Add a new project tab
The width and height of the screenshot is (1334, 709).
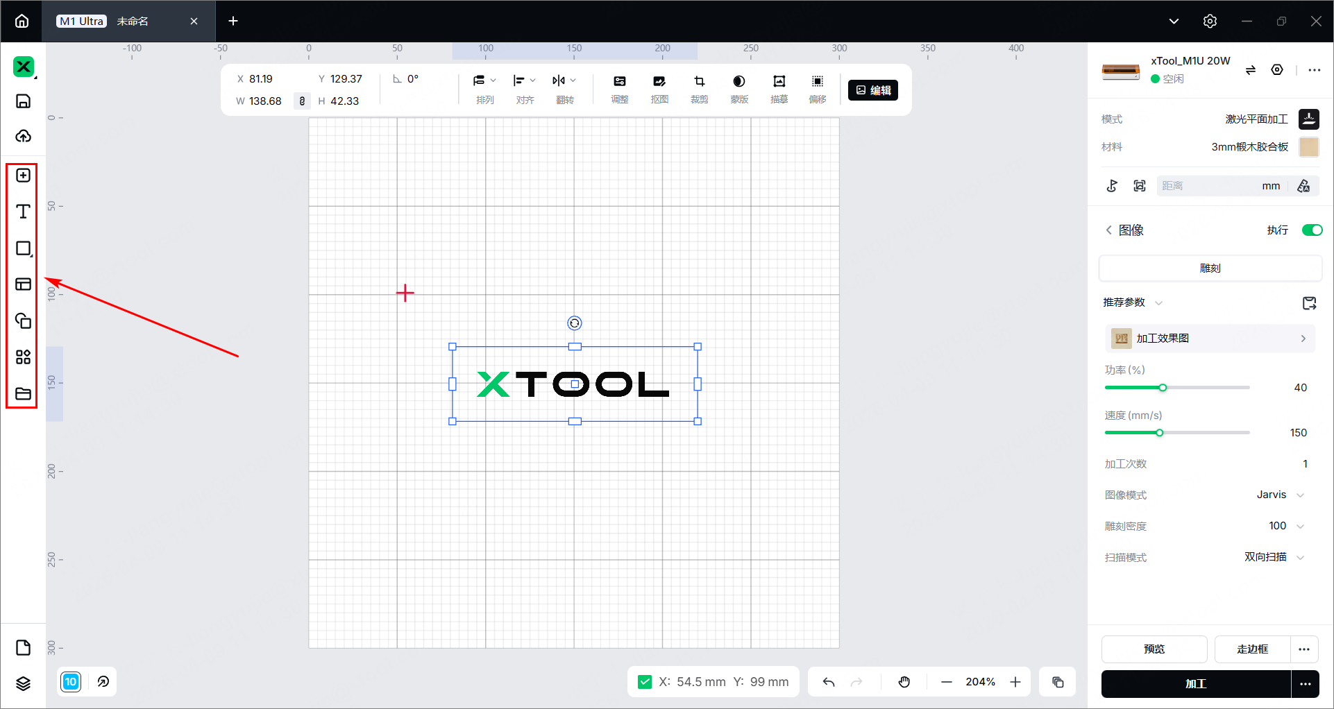[x=233, y=21]
